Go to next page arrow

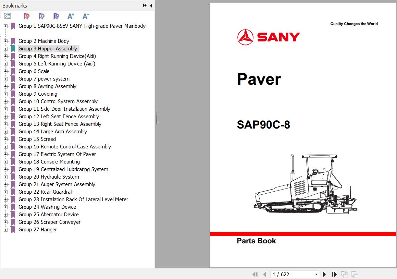(324, 274)
